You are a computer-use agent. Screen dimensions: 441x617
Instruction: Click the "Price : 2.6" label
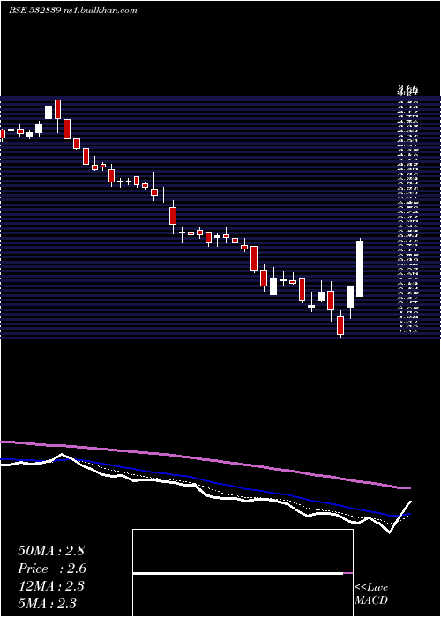(52, 569)
